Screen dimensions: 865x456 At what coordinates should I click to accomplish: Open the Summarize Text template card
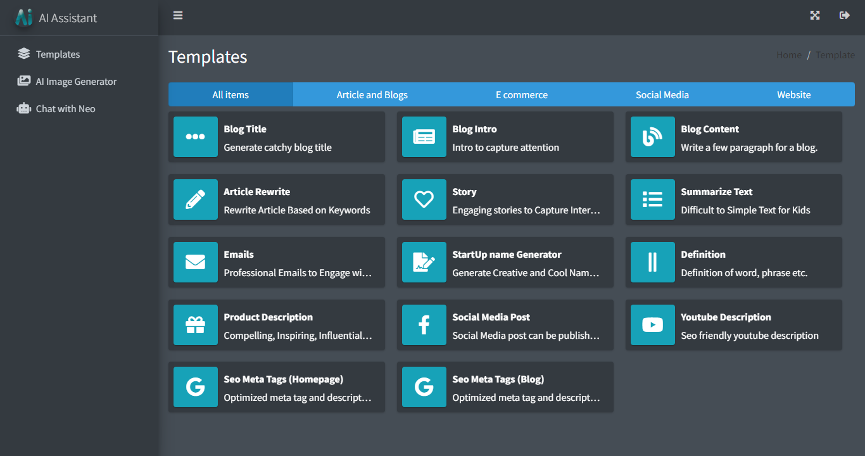(733, 199)
